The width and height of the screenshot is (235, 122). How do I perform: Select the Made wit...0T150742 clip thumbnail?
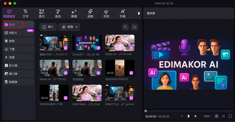point(54,68)
